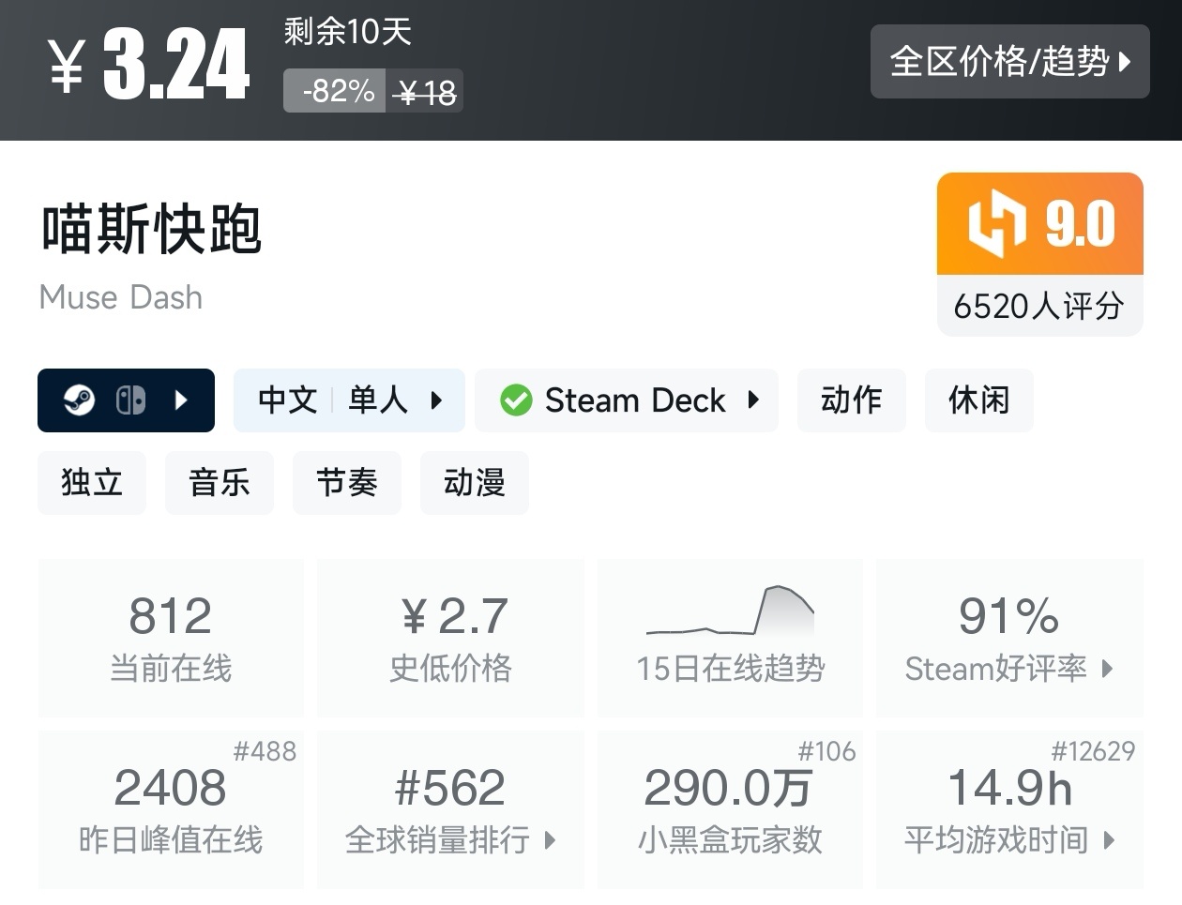Screen dimensions: 1182x905
Task: Click the 9.0 score badge
Action: pyautogui.click(x=1040, y=223)
